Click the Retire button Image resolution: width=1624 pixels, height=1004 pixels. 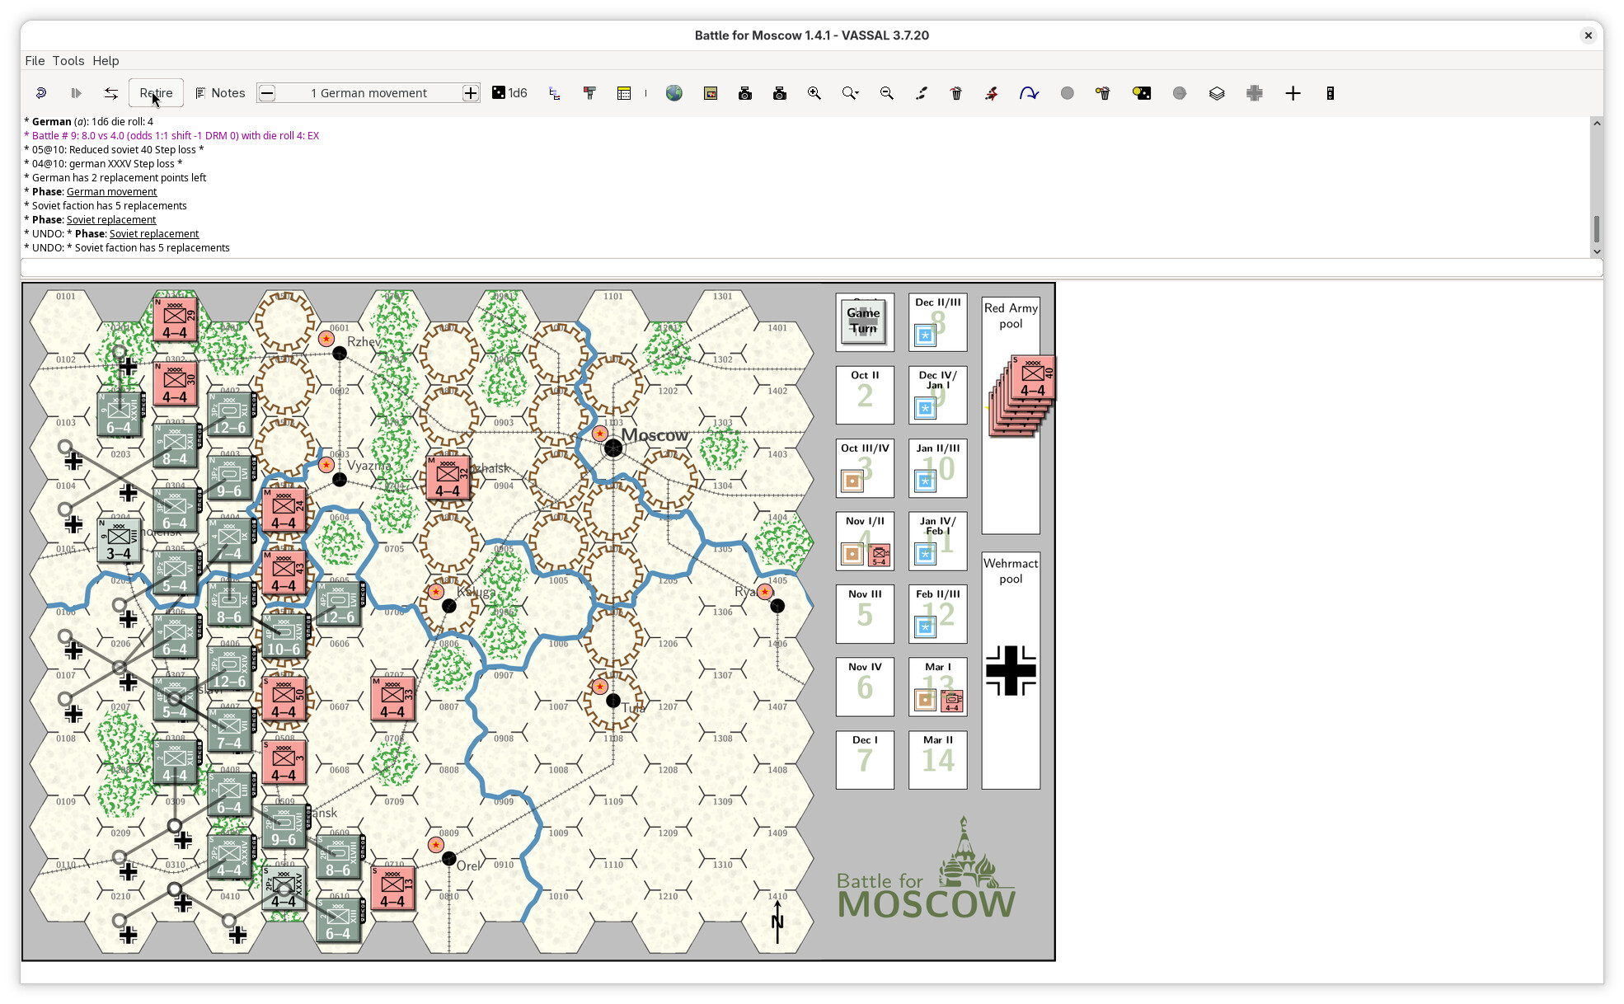(x=156, y=93)
